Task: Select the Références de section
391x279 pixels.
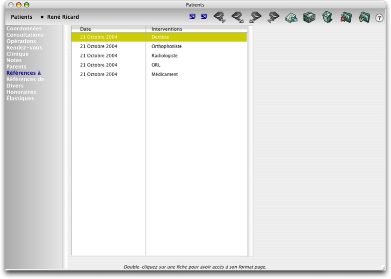Action: coord(25,79)
